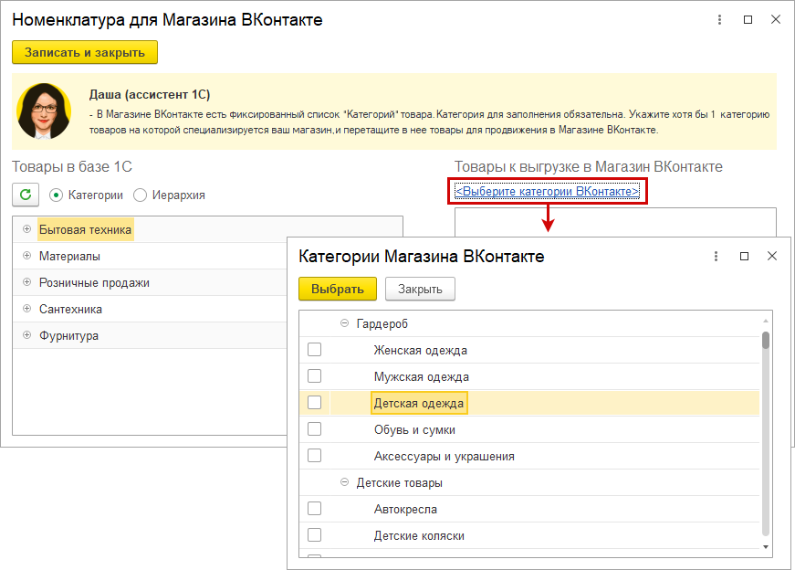
Task: Close the Категории Магазина ВКонтакте window
Action: tap(772, 257)
